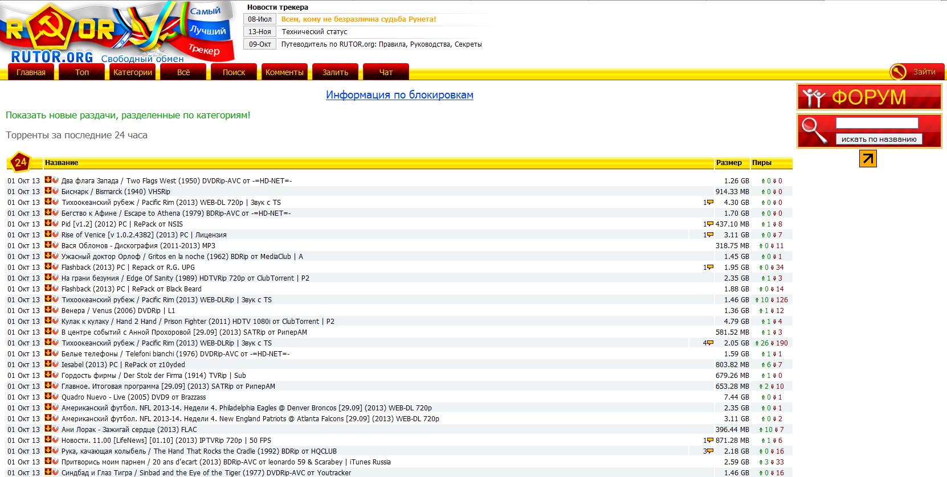Open magnet link for Two Flags West
Image resolution: width=947 pixels, height=477 pixels.
55,180
